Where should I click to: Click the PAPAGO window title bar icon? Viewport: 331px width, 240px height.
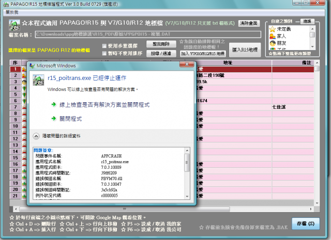click(6, 5)
